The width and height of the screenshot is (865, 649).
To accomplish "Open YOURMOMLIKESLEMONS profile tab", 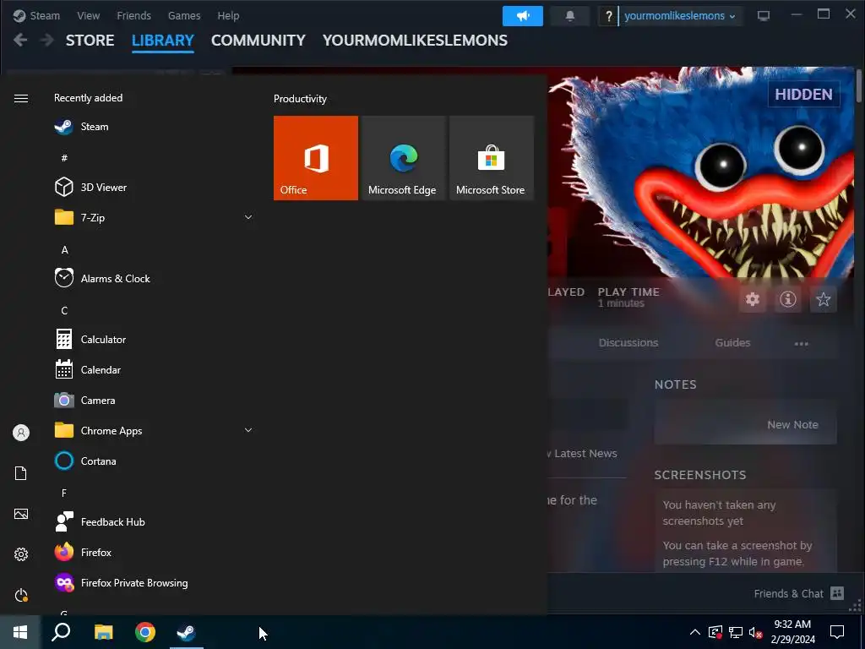I will [x=415, y=41].
